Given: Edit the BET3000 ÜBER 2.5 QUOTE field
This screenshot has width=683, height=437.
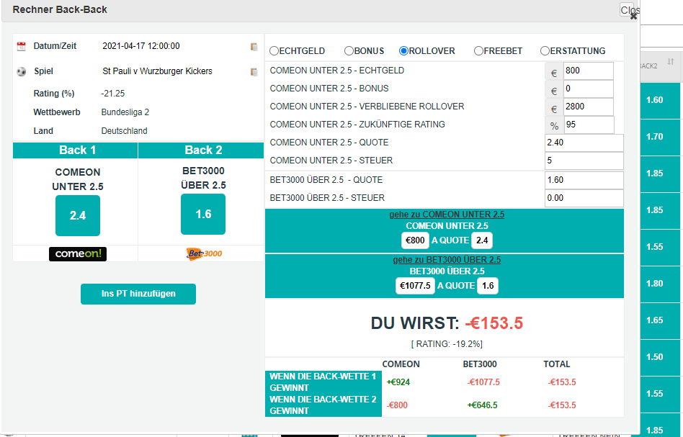Looking at the screenshot, I should coord(584,180).
